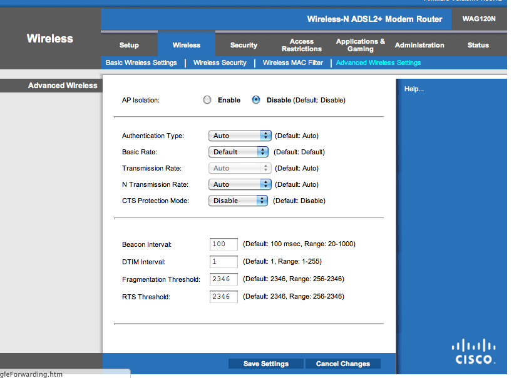This screenshot has width=514, height=378.
Task: Click the Help... link
Action: 414,89
